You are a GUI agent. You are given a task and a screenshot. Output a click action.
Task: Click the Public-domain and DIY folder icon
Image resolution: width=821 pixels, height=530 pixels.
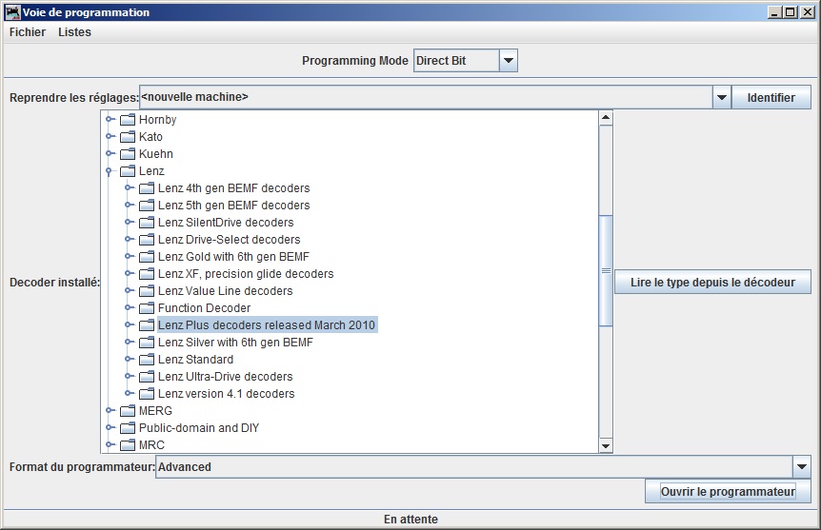tap(128, 428)
